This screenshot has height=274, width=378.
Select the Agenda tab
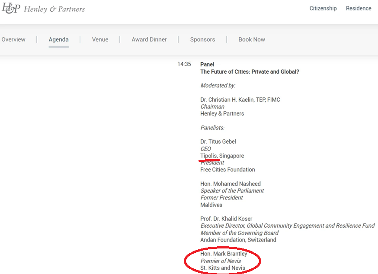click(58, 39)
